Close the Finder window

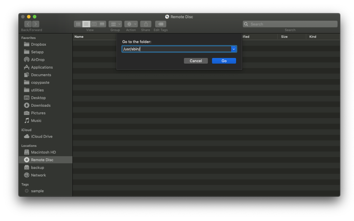(x=23, y=17)
